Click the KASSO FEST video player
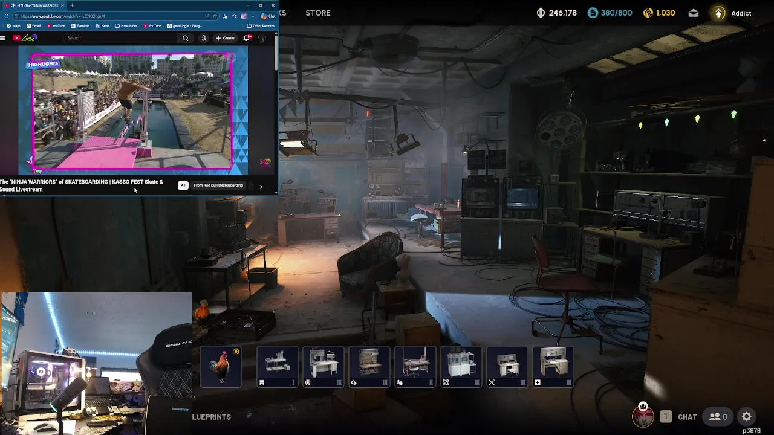 point(132,111)
